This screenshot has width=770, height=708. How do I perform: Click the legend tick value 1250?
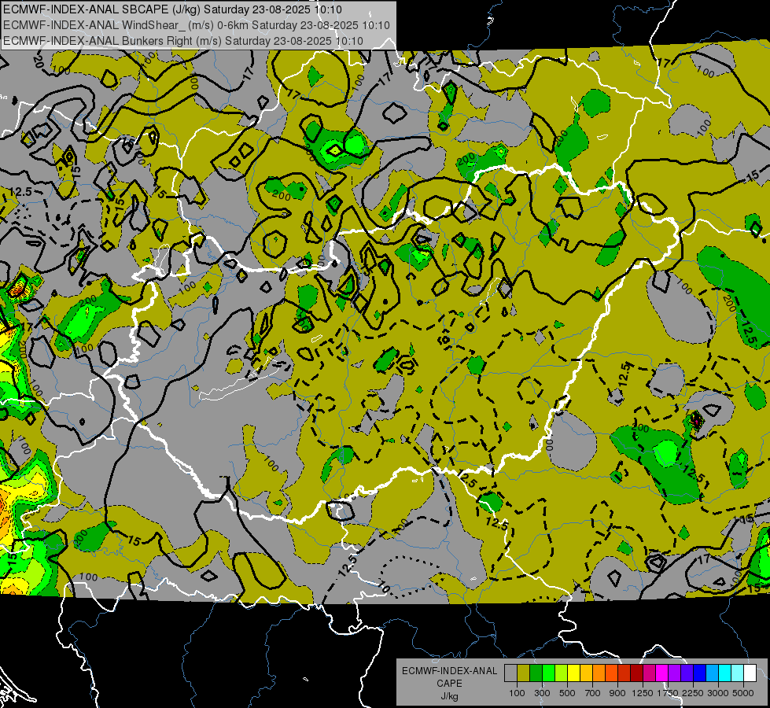coord(643,693)
